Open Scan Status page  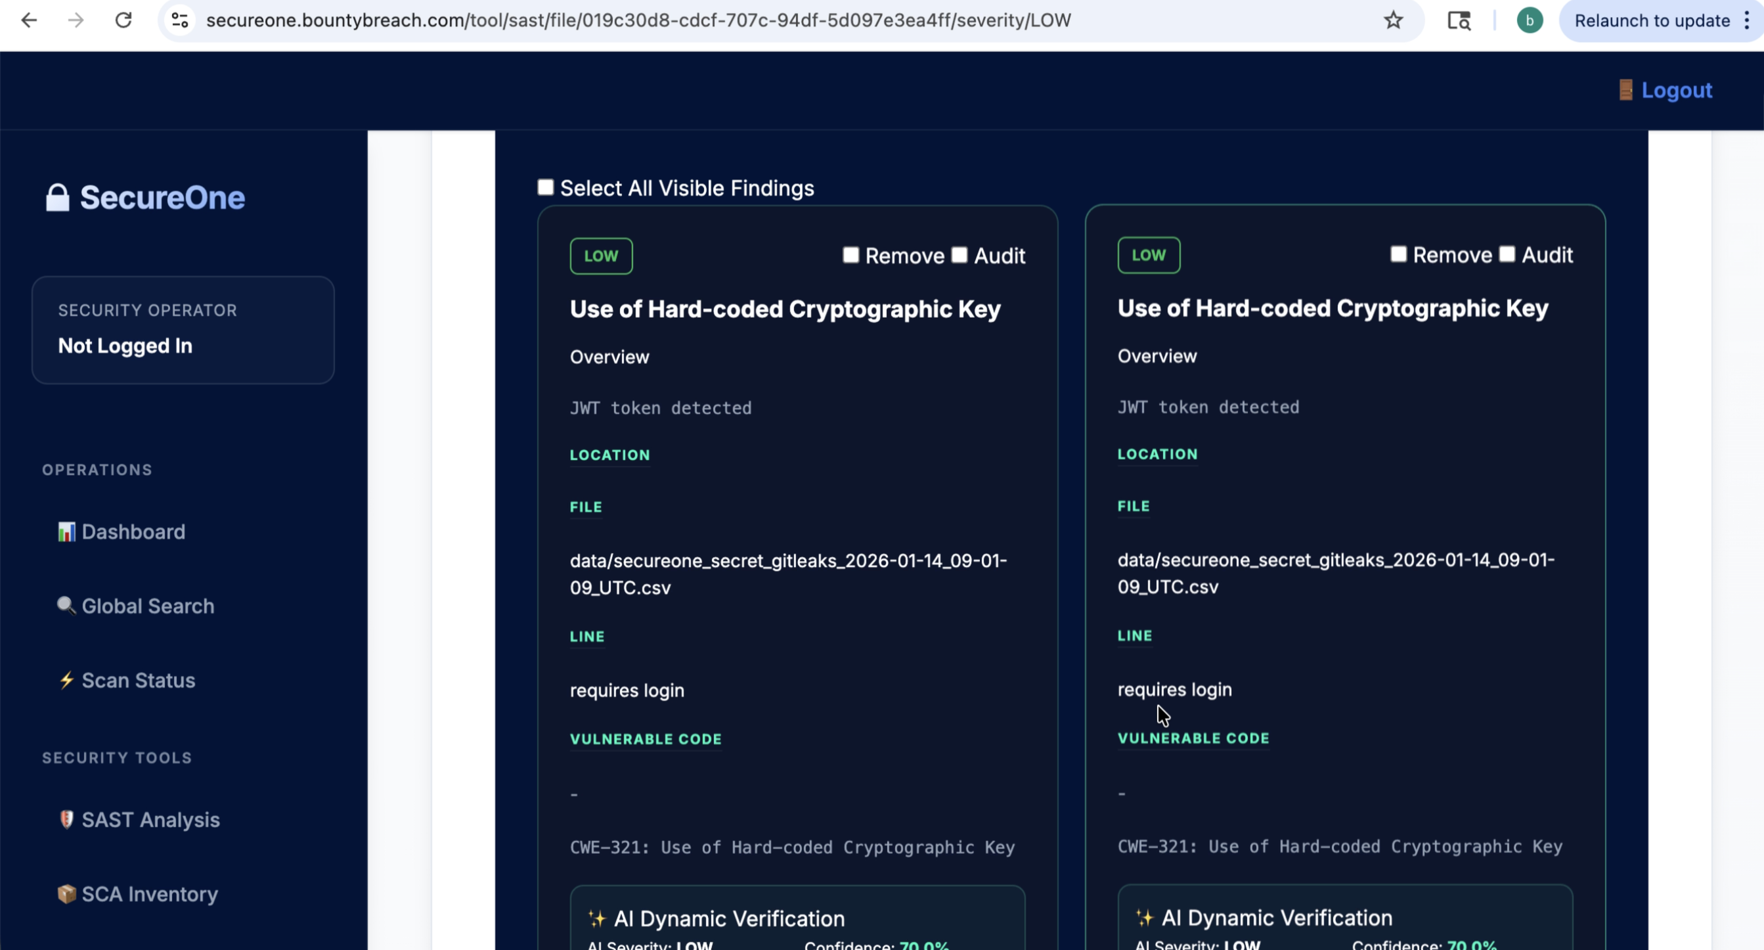(139, 680)
